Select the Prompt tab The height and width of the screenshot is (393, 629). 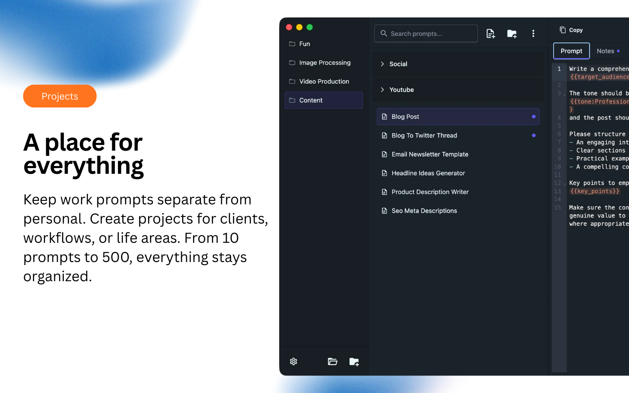pos(571,51)
